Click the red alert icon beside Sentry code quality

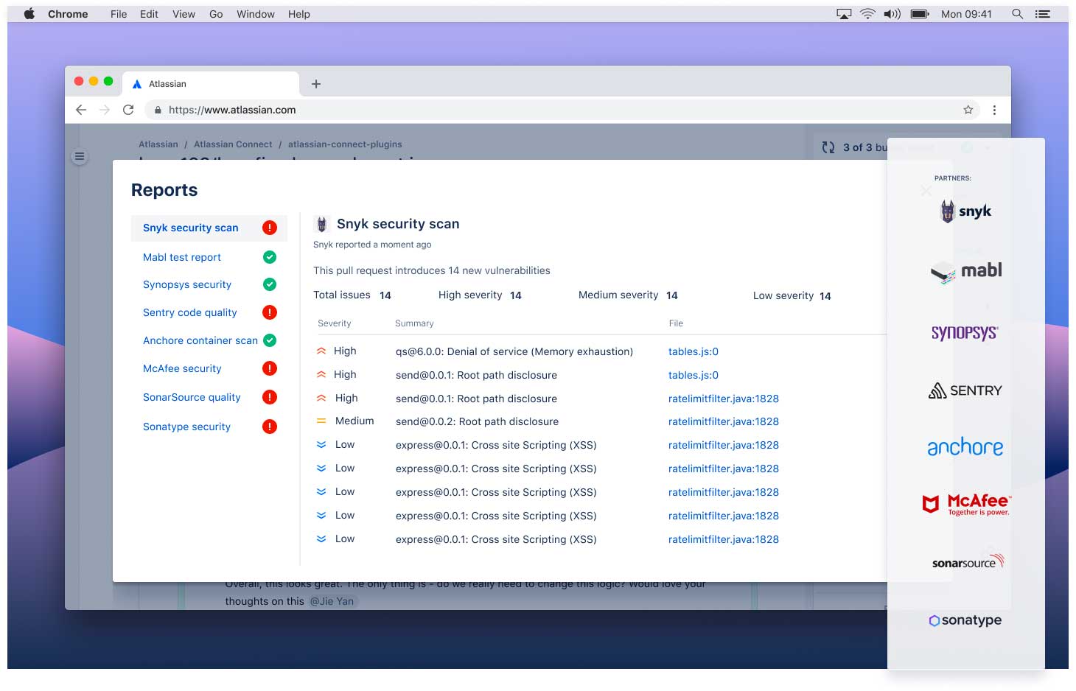pos(270,312)
